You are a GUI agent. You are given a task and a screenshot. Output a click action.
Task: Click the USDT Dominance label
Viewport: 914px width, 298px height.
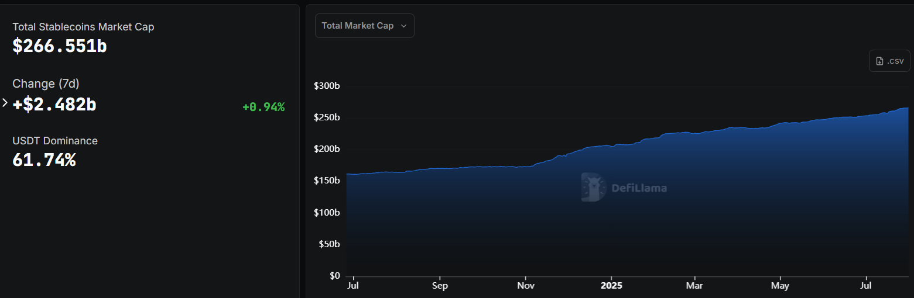tap(55, 141)
